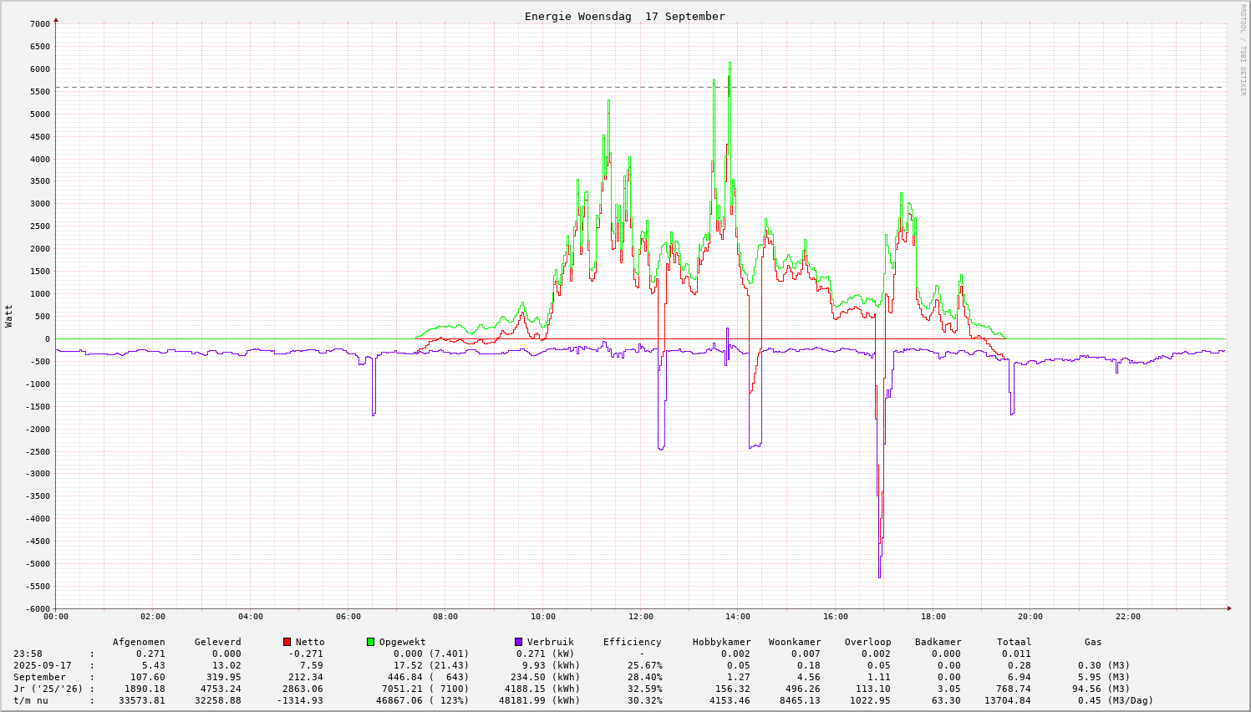Screen dimensions: 1251x712
Task: Click the chart title Energie Woensdag 17 September
Action: 624,17
